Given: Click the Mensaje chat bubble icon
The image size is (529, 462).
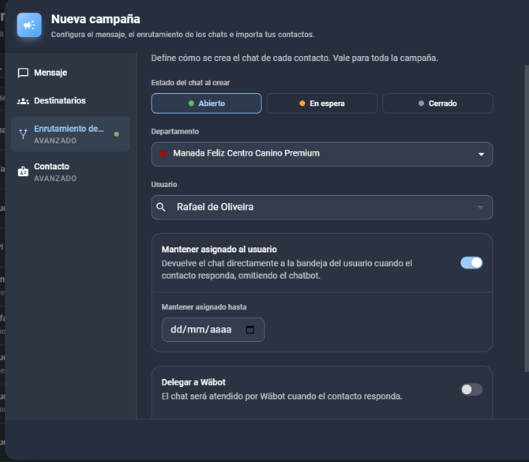Looking at the screenshot, I should [x=23, y=73].
